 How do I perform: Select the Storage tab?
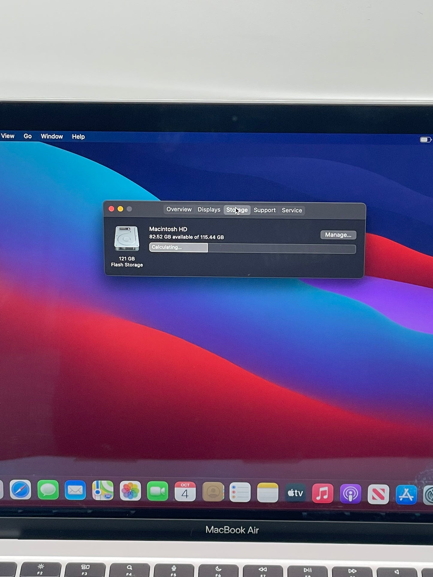click(237, 210)
